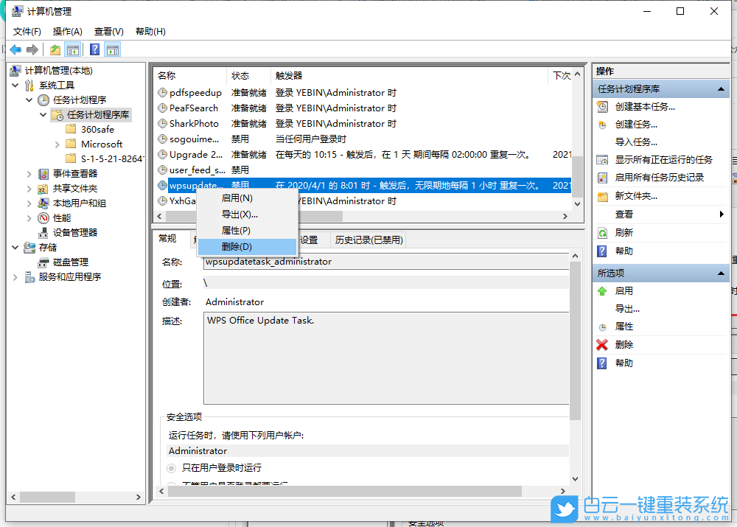Image resolution: width=737 pixels, height=527 pixels.
Task: Open the 操作(A) menu in the menu bar
Action: (x=67, y=32)
